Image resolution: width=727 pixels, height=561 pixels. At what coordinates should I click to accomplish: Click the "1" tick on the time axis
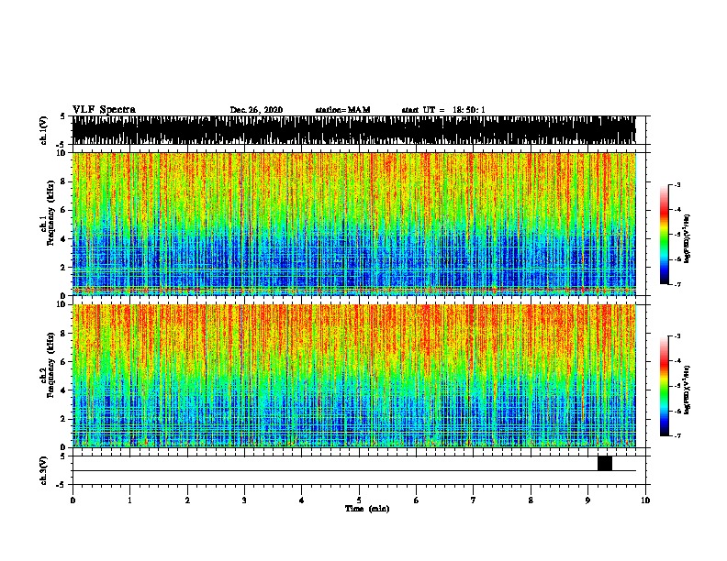click(129, 500)
